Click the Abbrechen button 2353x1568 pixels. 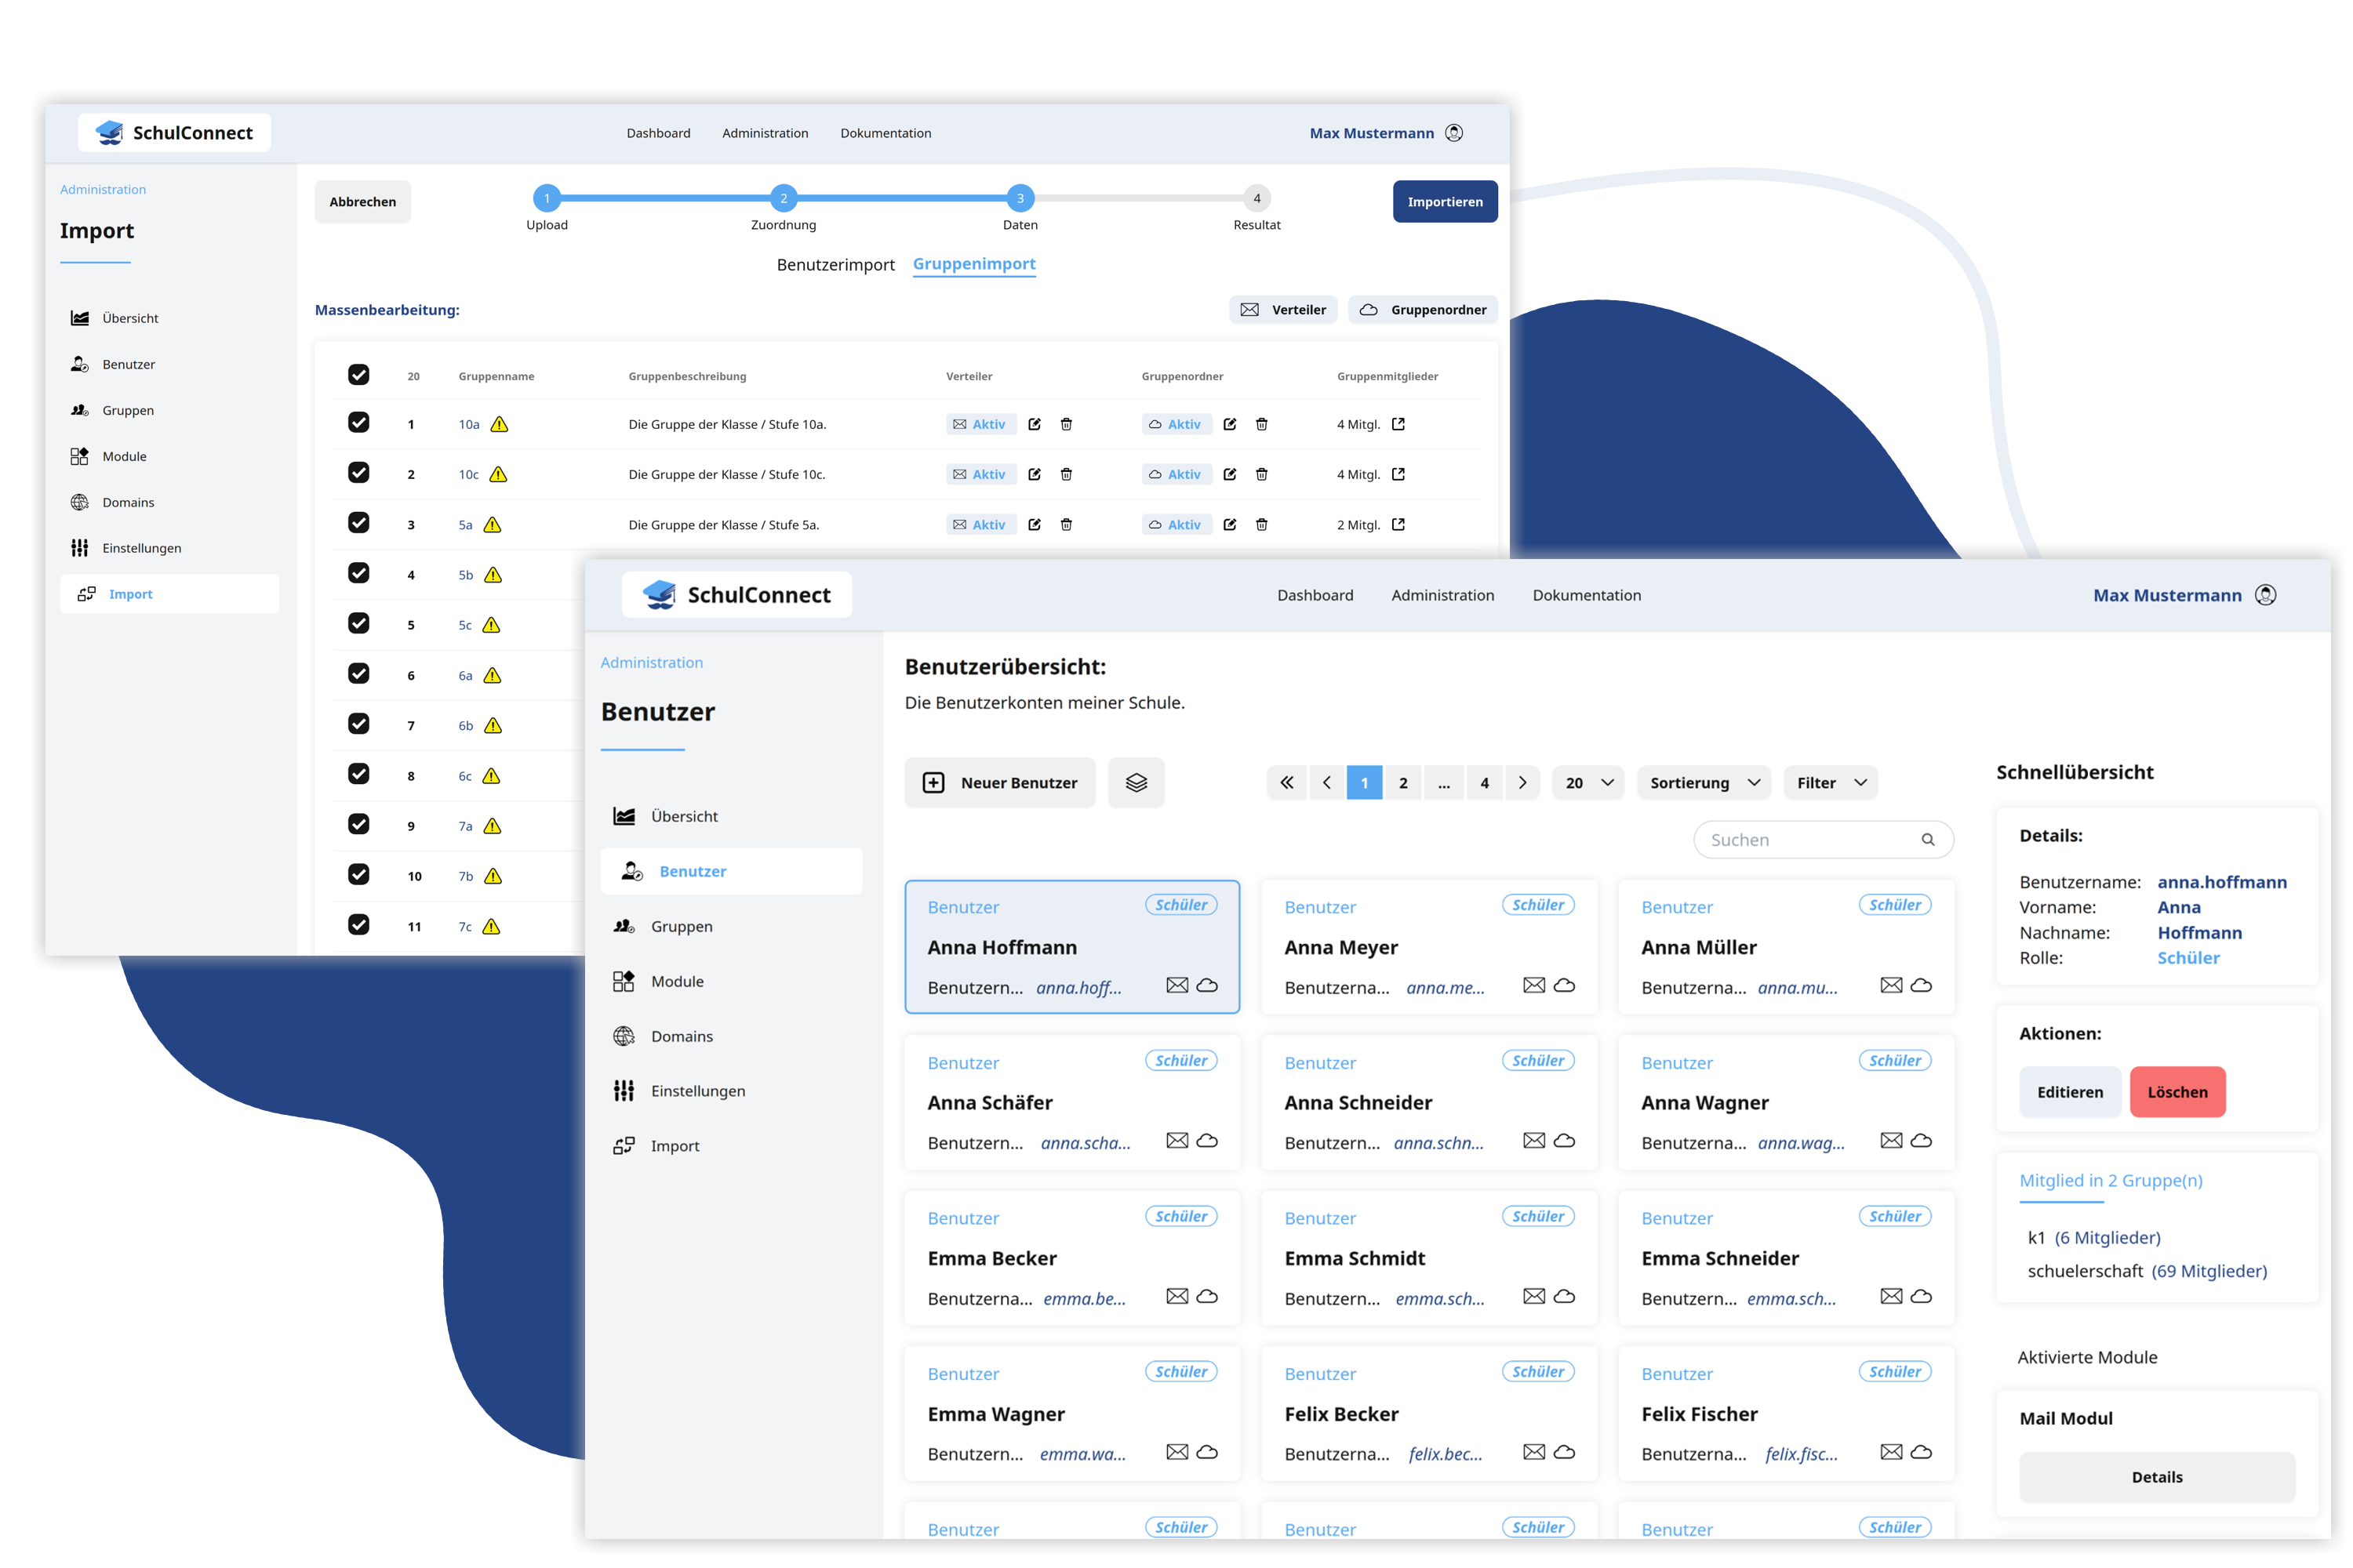362,202
